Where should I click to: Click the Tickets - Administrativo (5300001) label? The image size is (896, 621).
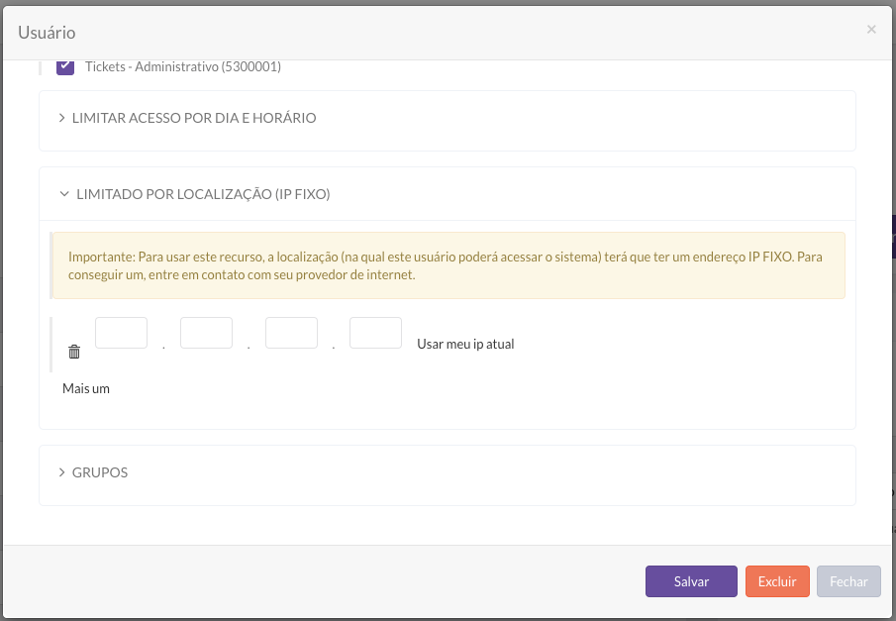tap(183, 67)
